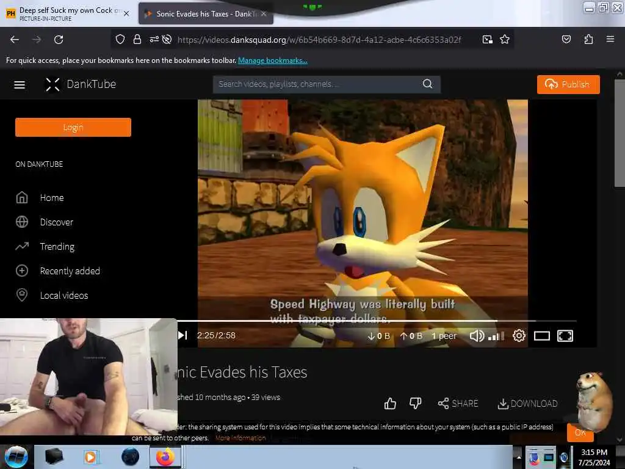The width and height of the screenshot is (625, 469).
Task: Click the orange Publish button
Action: tap(568, 84)
